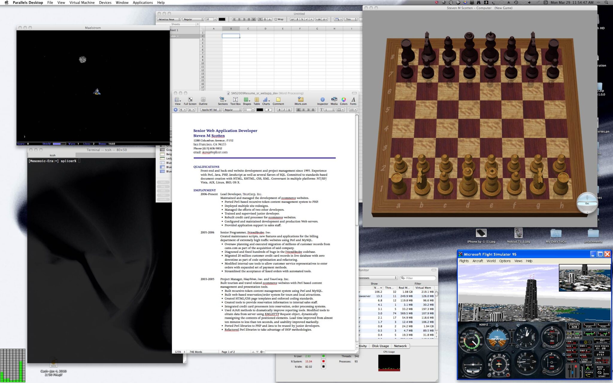Insert a Table via toolbar icon
The width and height of the screenshot is (613, 383).
point(257,100)
